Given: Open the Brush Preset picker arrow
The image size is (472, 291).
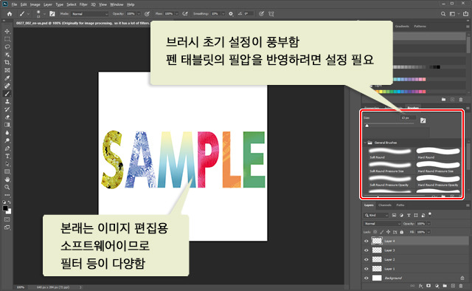Looking at the screenshot, I should [x=44, y=14].
